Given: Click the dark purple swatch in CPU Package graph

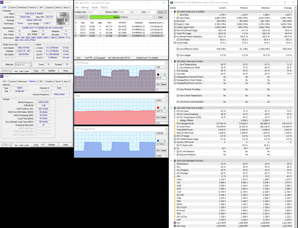Looking at the screenshot, I should [x=158, y=75].
